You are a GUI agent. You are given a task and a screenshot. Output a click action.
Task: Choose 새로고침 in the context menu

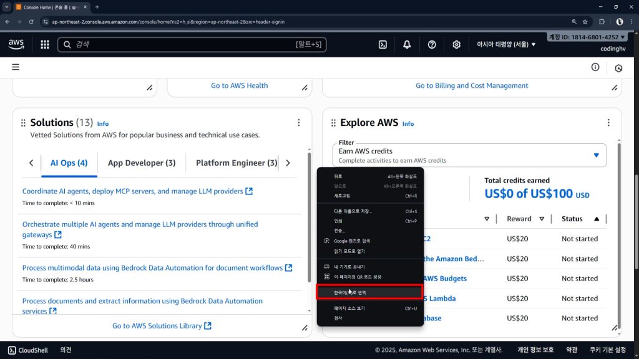370,196
